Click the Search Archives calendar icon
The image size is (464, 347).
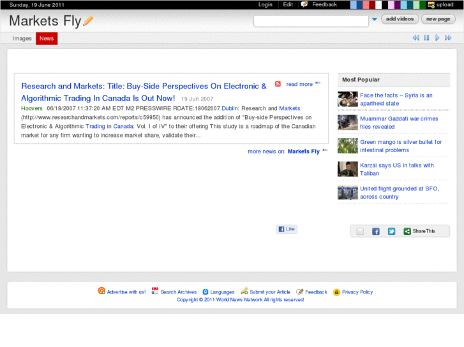tap(154, 291)
